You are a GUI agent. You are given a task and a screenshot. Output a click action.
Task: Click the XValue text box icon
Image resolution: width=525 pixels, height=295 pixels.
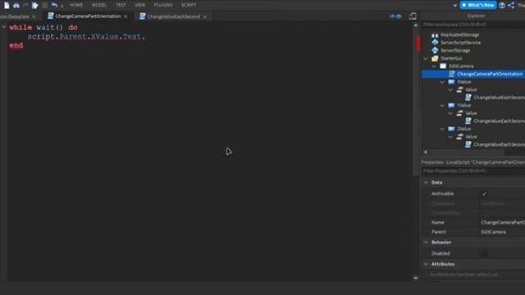tap(451, 82)
